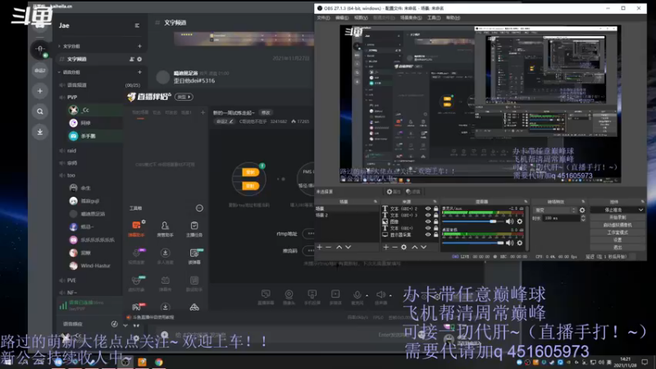Collapse the 工具箱 toolbox with minus icon
Viewport: 656px width, 369px height.
click(199, 208)
